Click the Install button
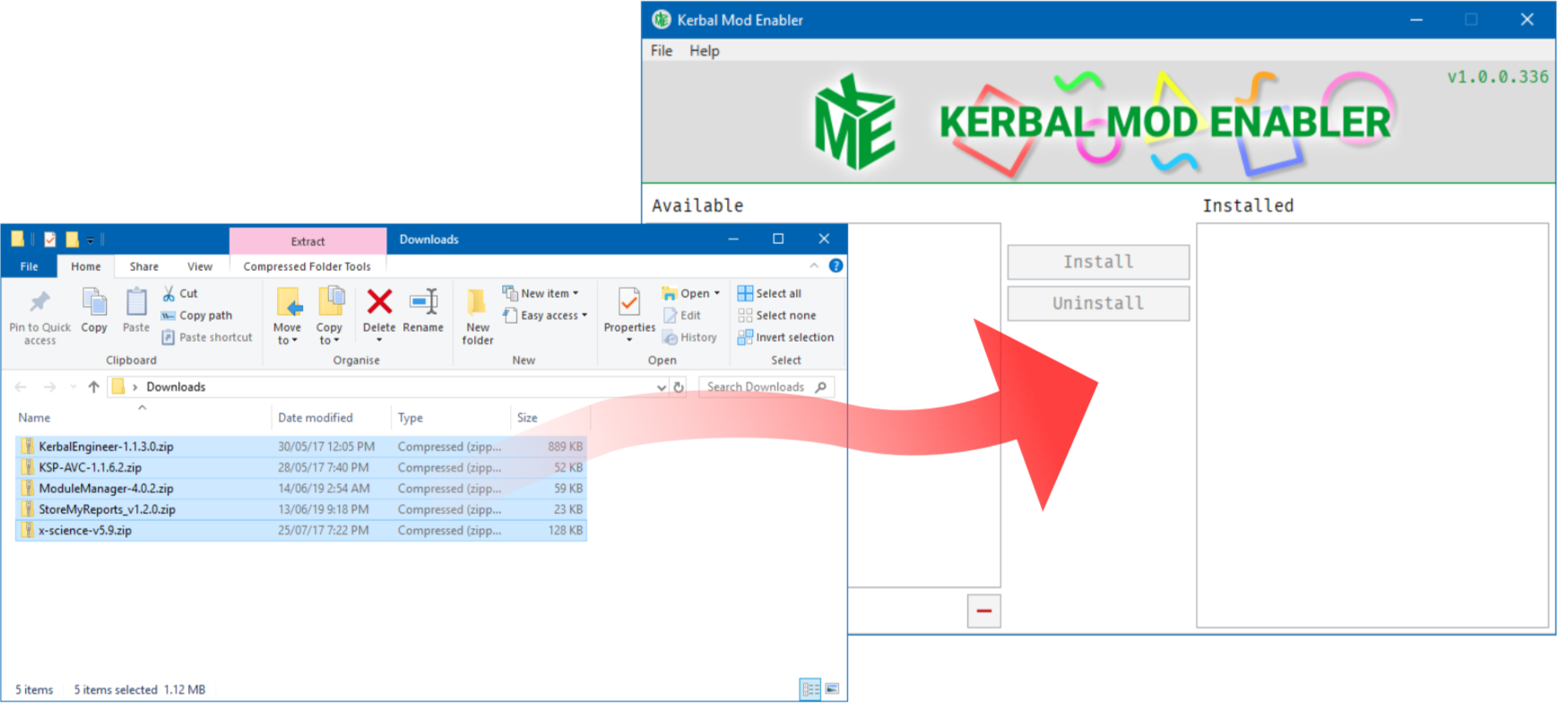Viewport: 1558px width, 703px height. (1098, 262)
